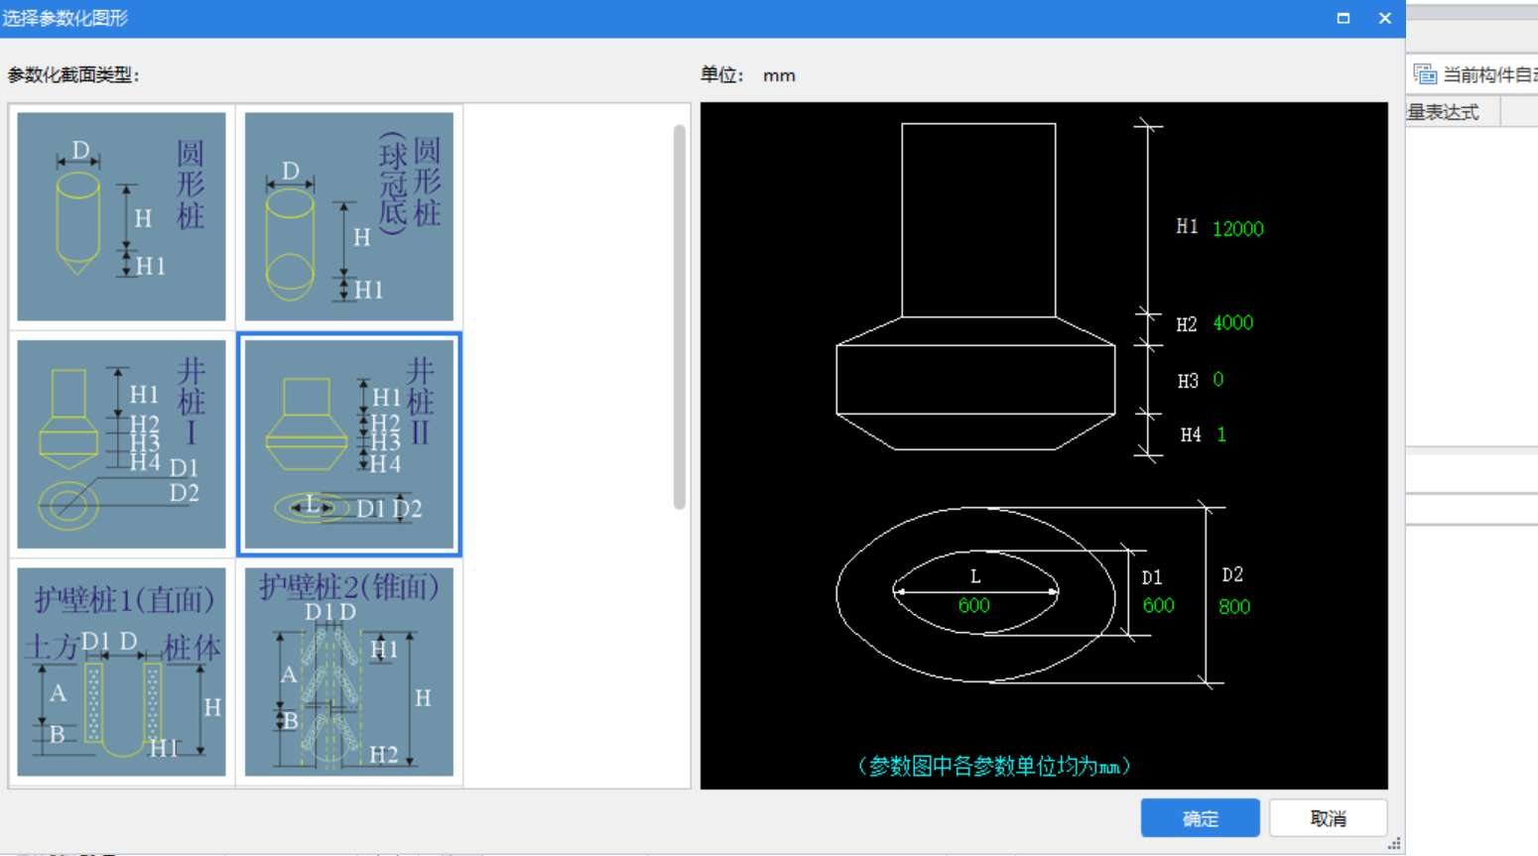Click the dialog resize grip corner
Screen dimensions: 1538x856
coord(1394,844)
